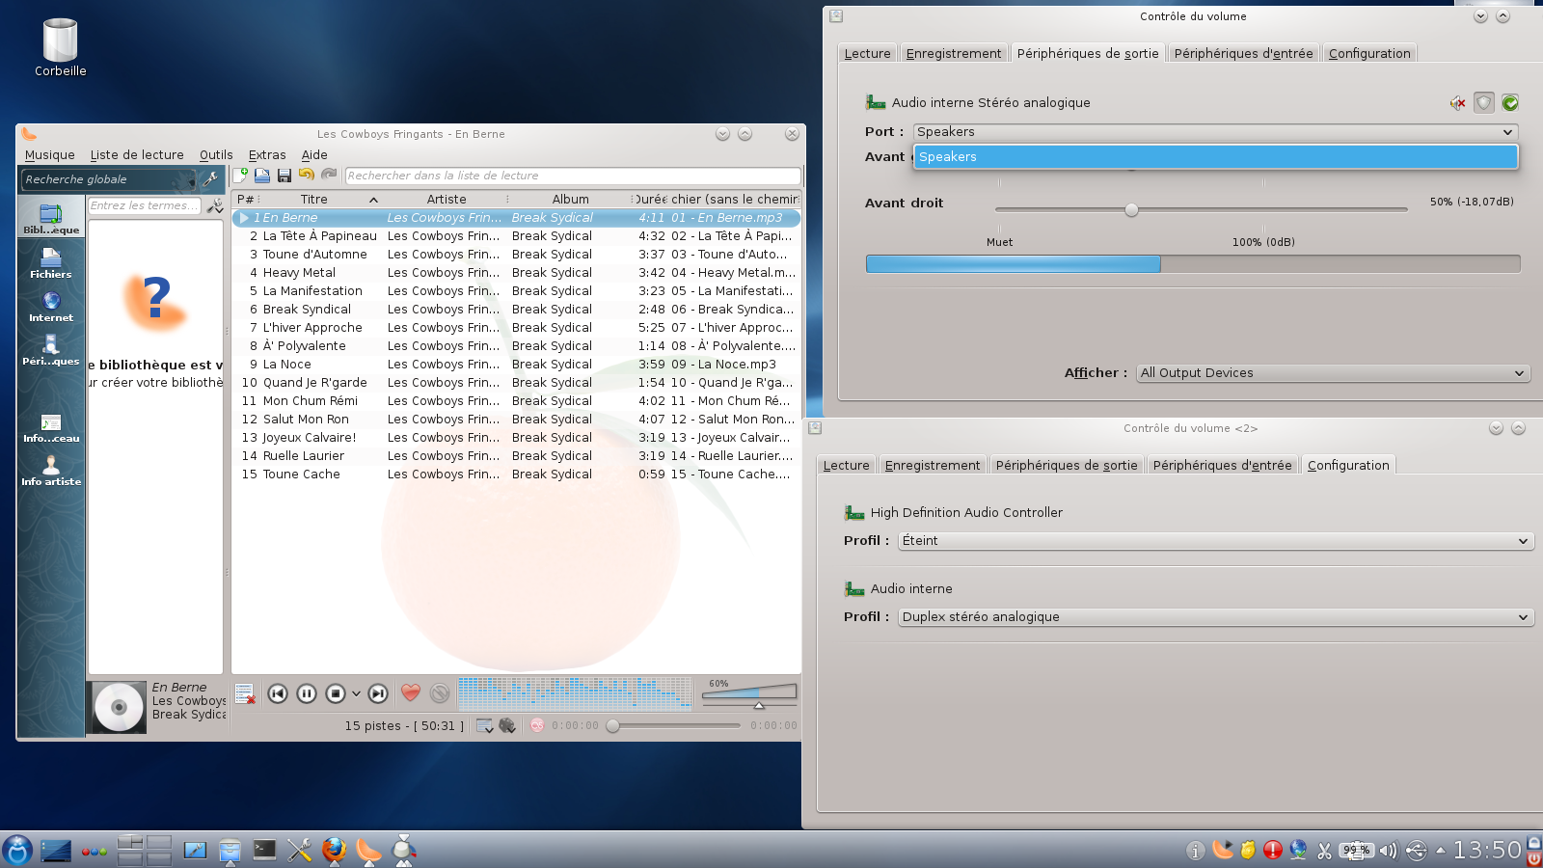
Task: Show song info in the Info morceau panel
Action: click(x=51, y=427)
